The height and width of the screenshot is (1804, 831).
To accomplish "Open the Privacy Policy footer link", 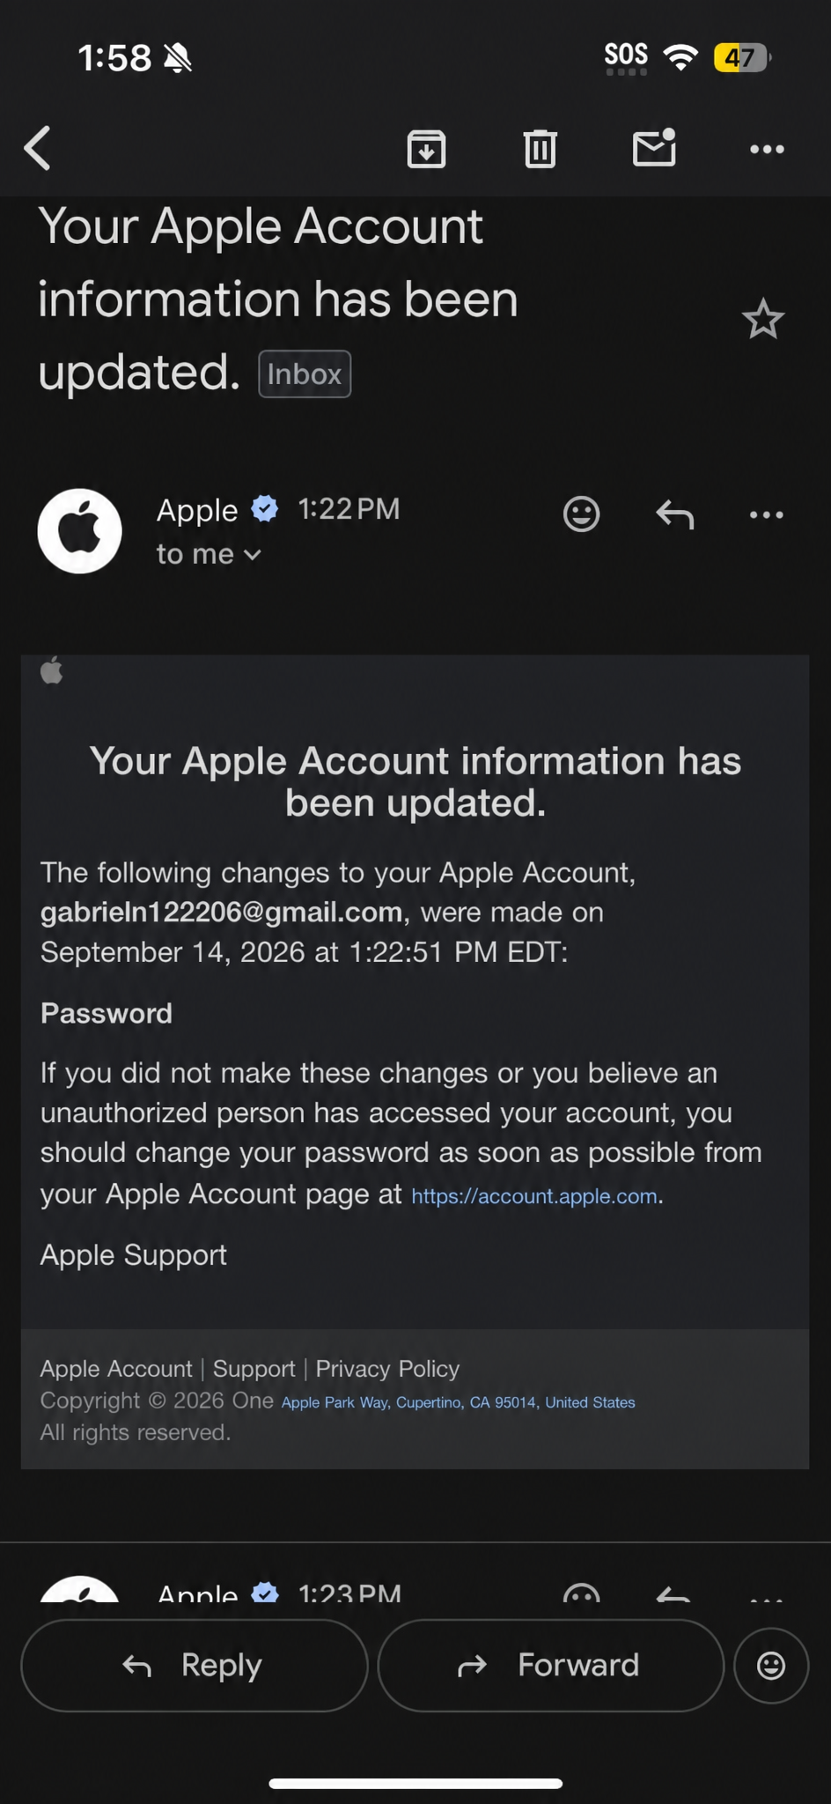I will (387, 1368).
